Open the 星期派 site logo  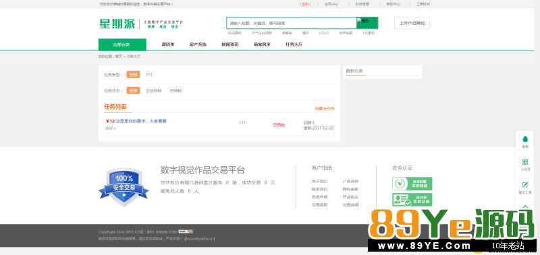point(117,24)
